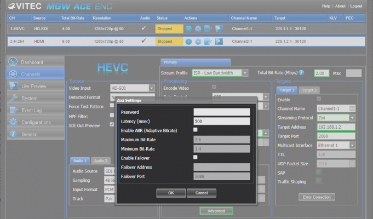
Task: Open UDP Packet Size dropdown
Action: (x=352, y=164)
